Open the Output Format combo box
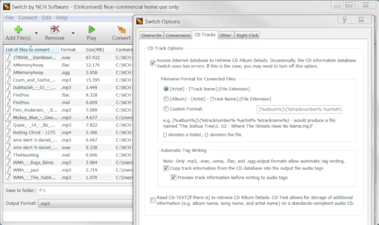The width and height of the screenshot is (379, 225). pos(85,203)
